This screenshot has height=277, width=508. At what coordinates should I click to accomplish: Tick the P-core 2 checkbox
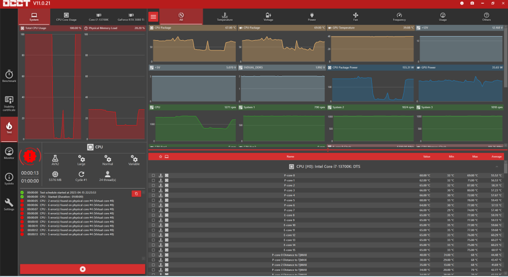[153, 186]
